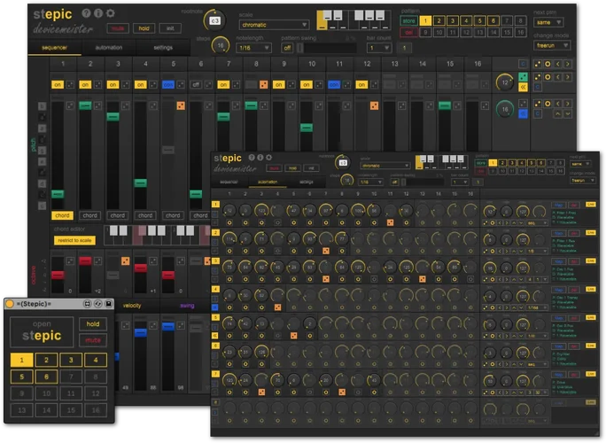Screen dimensions: 606x443
Task: Click the hold button in the small Stepic device
Action: pyautogui.click(x=92, y=324)
